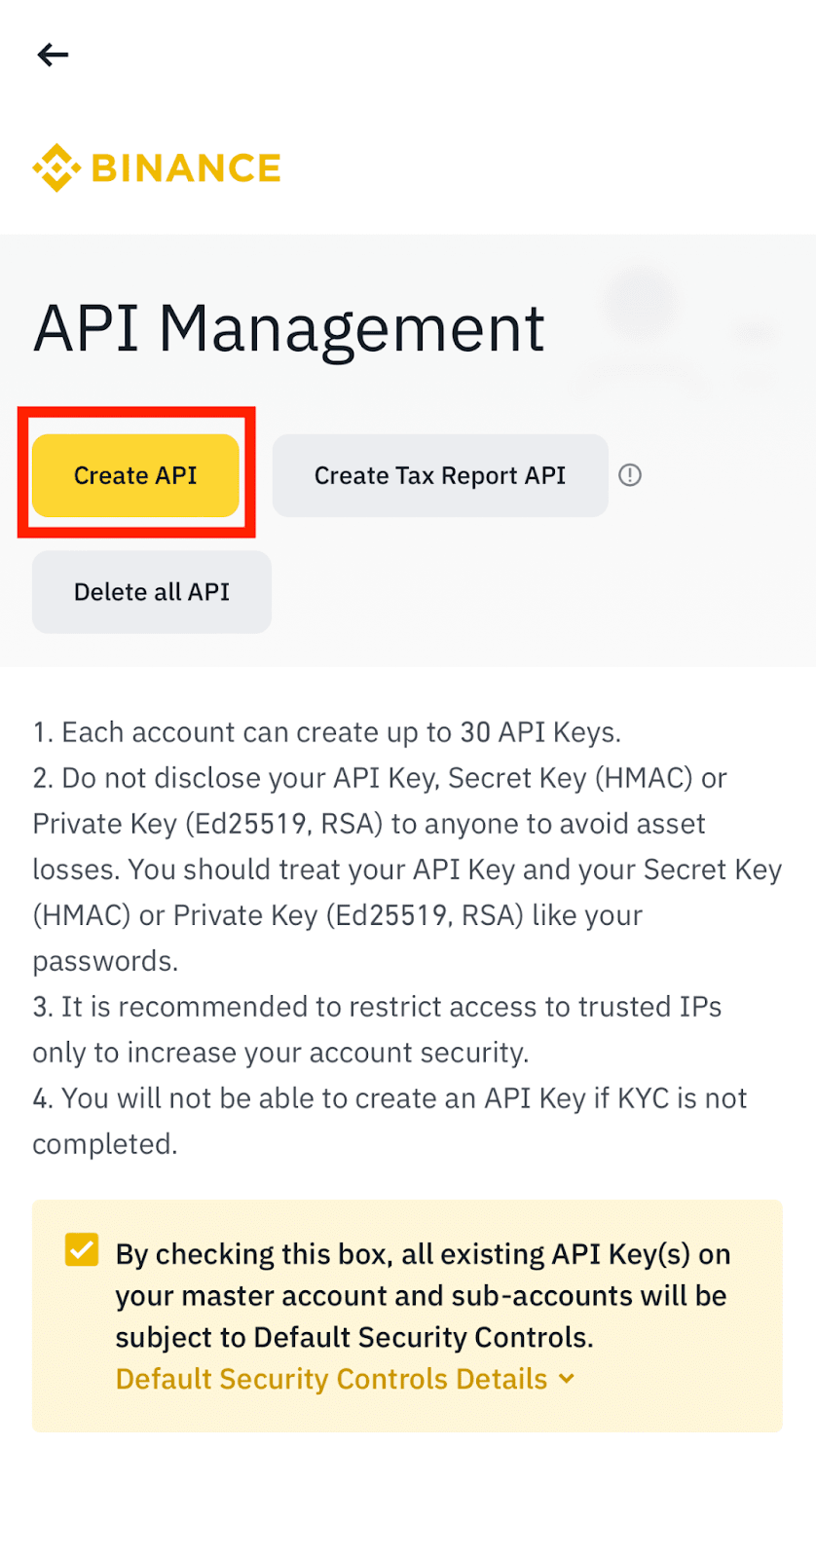This screenshot has height=1558, width=816.
Task: Open info icon beside Create Tax Report API
Action: [x=630, y=475]
